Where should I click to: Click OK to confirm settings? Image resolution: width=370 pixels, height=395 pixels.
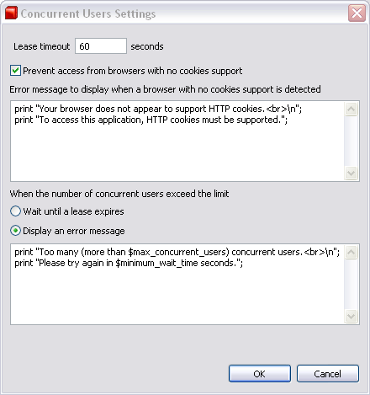pos(260,374)
